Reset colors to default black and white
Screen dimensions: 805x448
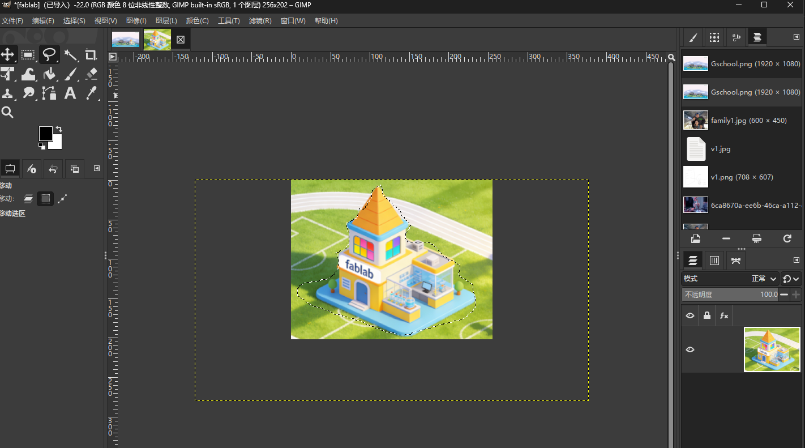point(42,146)
